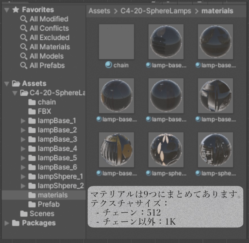Click the materials folder icon
The height and width of the screenshot is (243, 249).
click(x=32, y=195)
